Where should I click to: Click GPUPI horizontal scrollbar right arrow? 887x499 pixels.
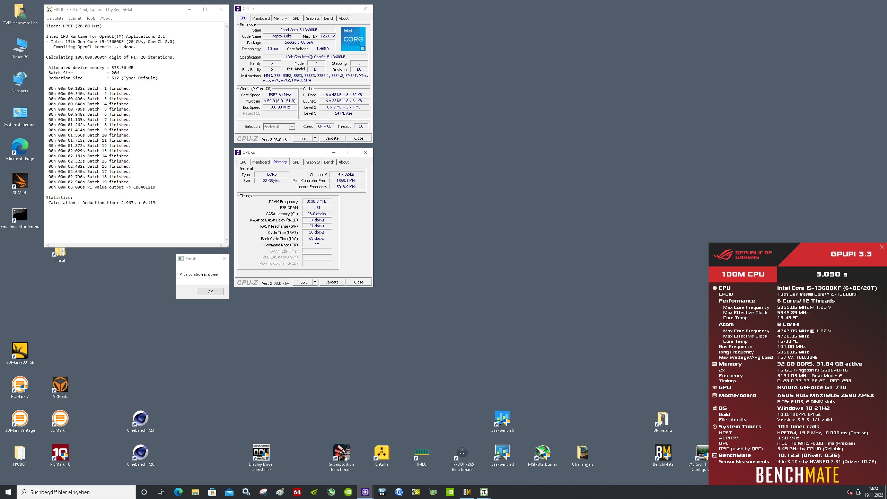pos(221,245)
